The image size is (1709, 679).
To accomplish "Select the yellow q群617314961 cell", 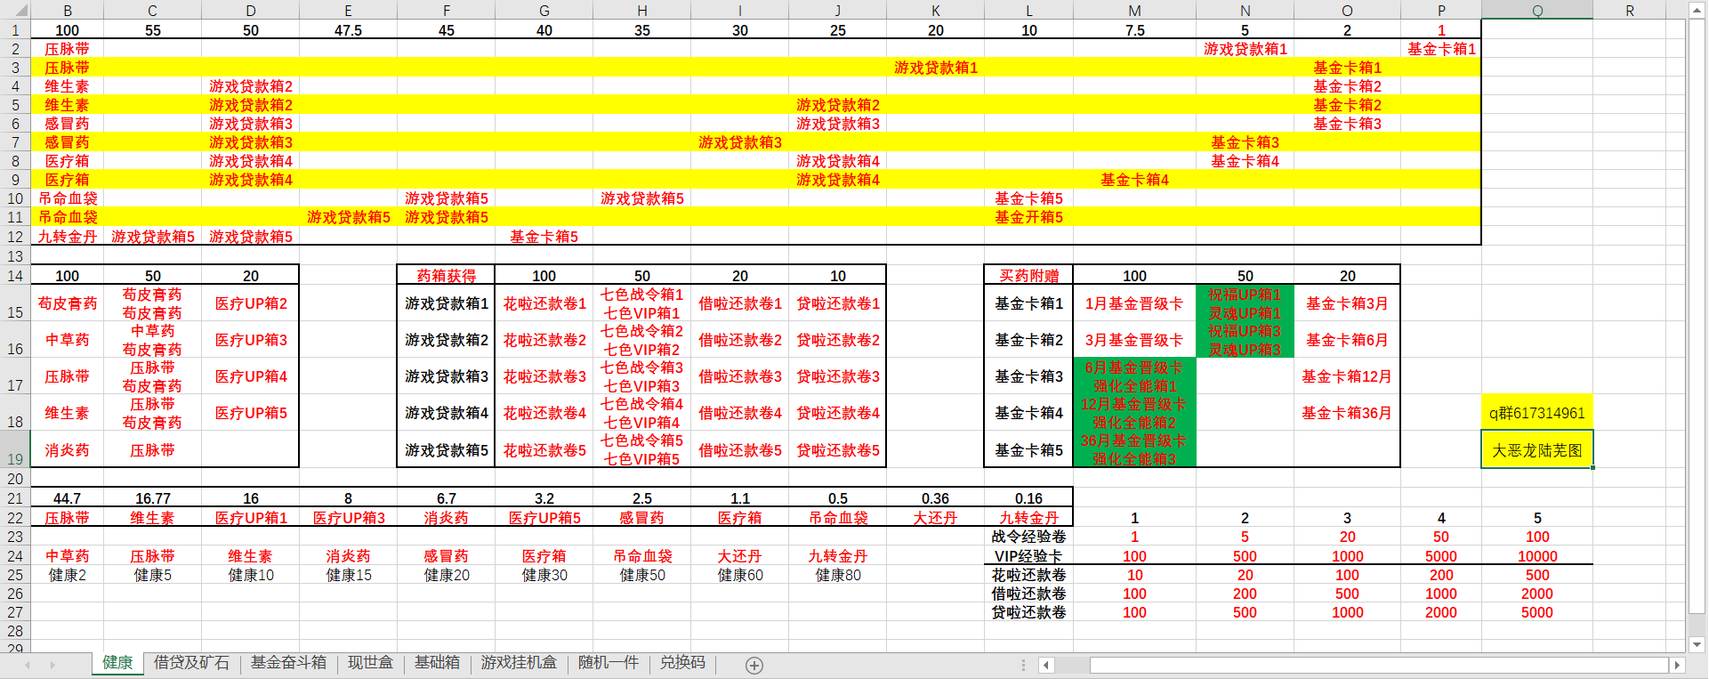I will pos(1536,413).
